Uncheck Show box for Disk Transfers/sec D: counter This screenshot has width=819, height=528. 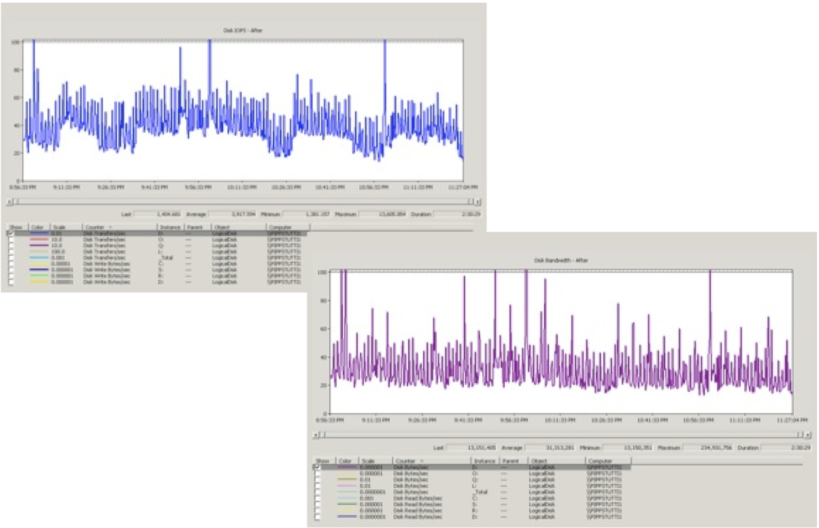click(x=10, y=234)
